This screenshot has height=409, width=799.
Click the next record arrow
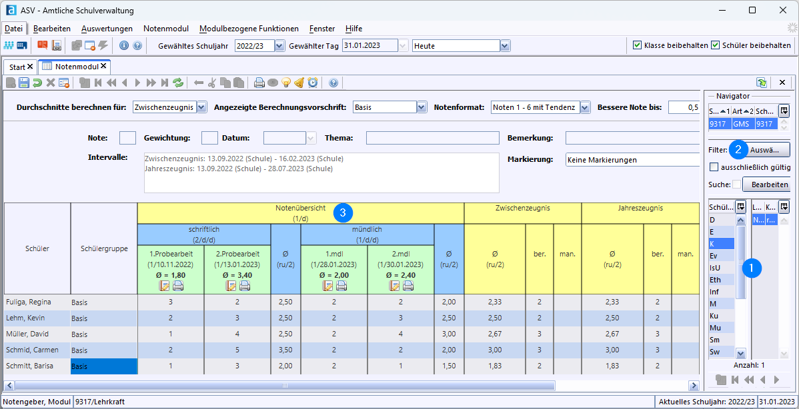click(137, 83)
